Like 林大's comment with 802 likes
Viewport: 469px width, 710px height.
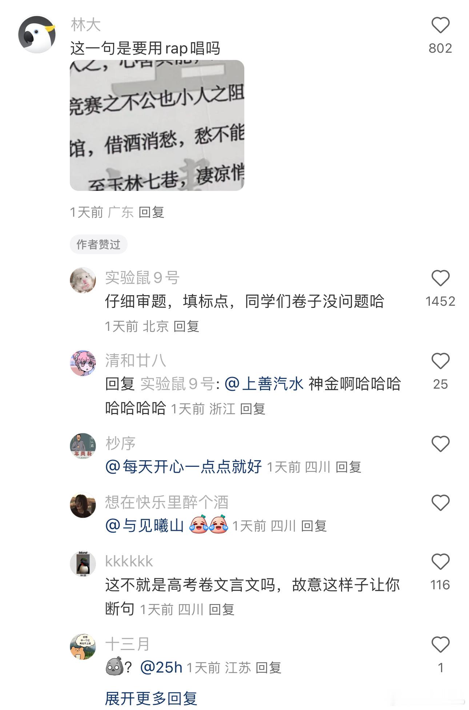pos(440,25)
